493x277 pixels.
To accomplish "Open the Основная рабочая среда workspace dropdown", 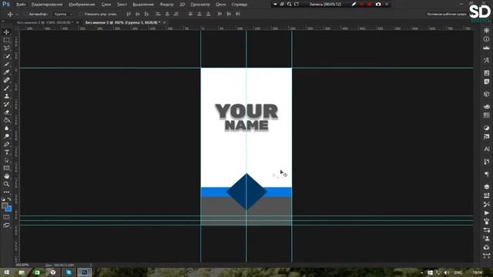I will click(446, 14).
